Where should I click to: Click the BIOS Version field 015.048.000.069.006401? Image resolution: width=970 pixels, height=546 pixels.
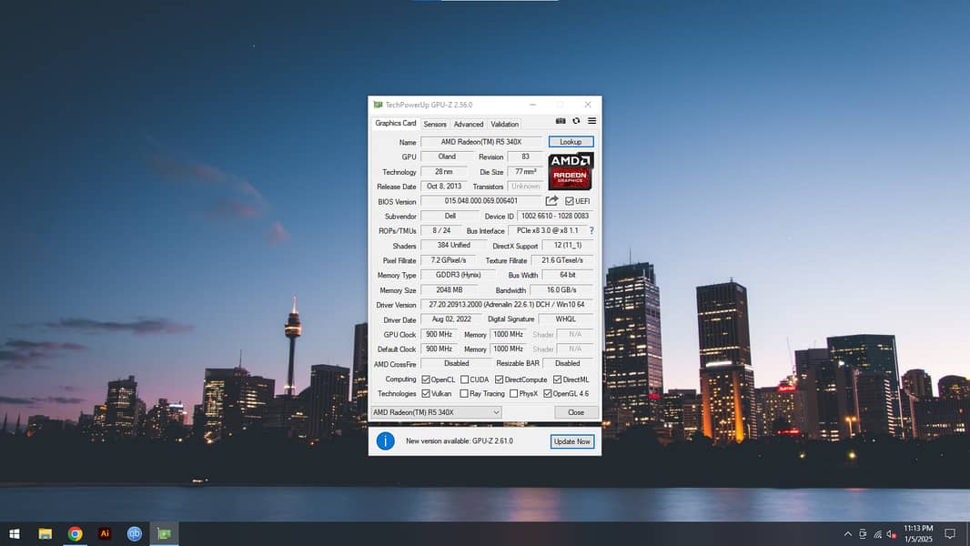(481, 201)
